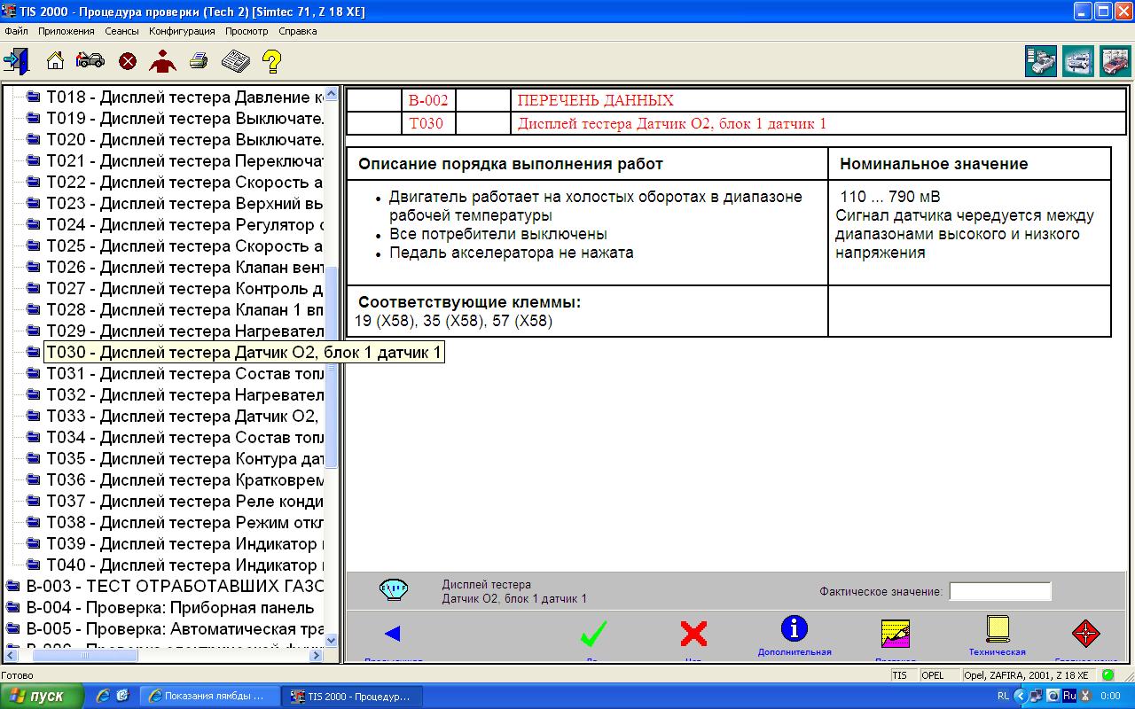Select tree item T019 Выключате.
This screenshot has width=1135, height=709.
tap(185, 119)
